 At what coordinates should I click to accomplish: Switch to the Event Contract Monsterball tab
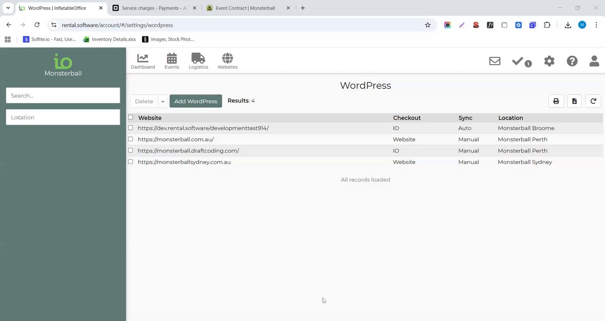(x=245, y=8)
